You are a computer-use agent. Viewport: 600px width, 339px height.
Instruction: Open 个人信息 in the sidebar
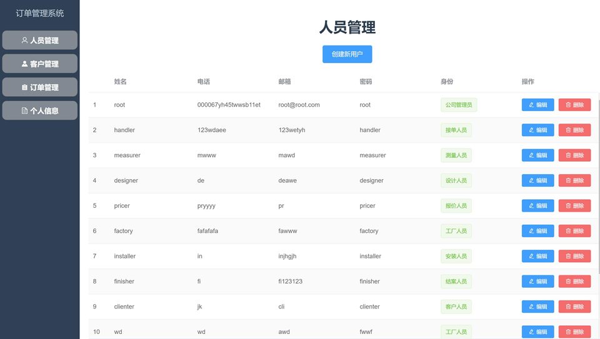pyautogui.click(x=40, y=111)
